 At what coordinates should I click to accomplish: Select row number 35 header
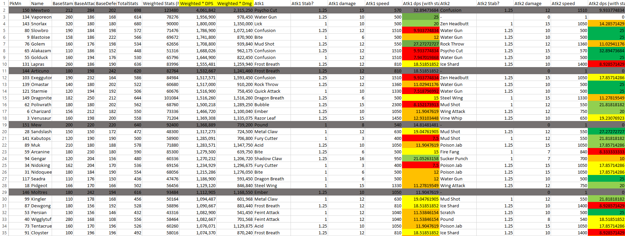click(4, 233)
